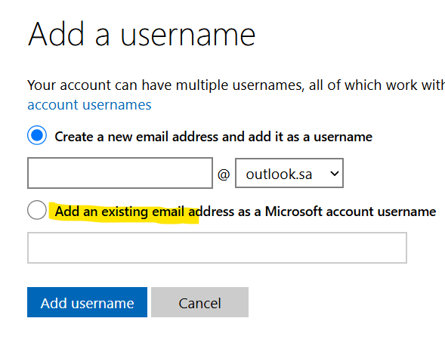445x346 pixels.
Task: Click the Add username button
Action: point(87,302)
